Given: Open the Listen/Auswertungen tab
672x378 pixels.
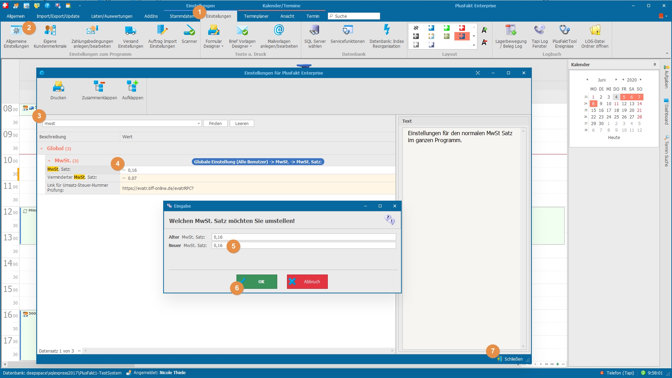Looking at the screenshot, I should [112, 16].
